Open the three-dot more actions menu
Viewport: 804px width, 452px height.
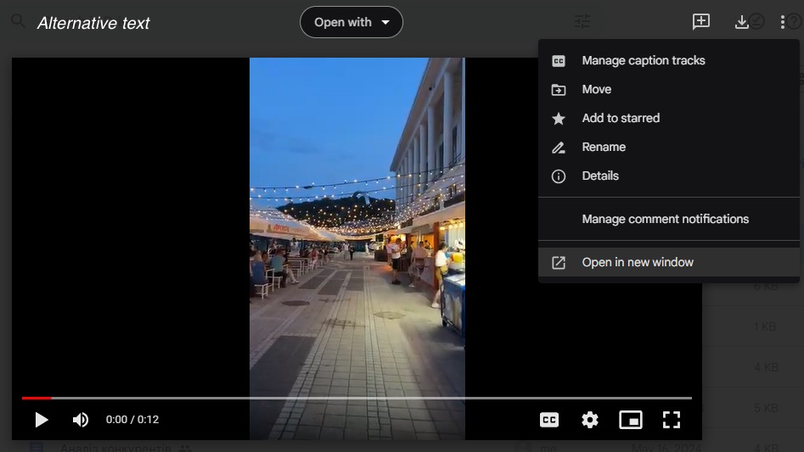pos(783,22)
